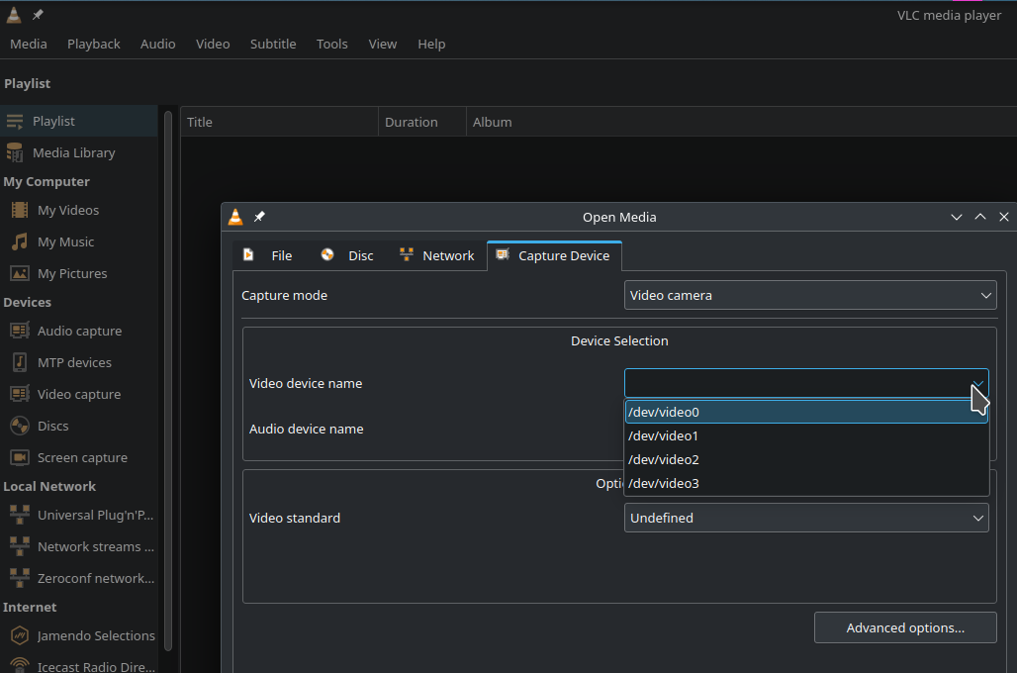
Task: Click the File tab's document icon
Action: tap(248, 254)
